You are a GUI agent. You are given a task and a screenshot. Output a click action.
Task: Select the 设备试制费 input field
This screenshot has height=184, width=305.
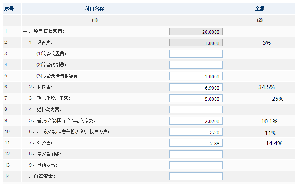point(196,65)
